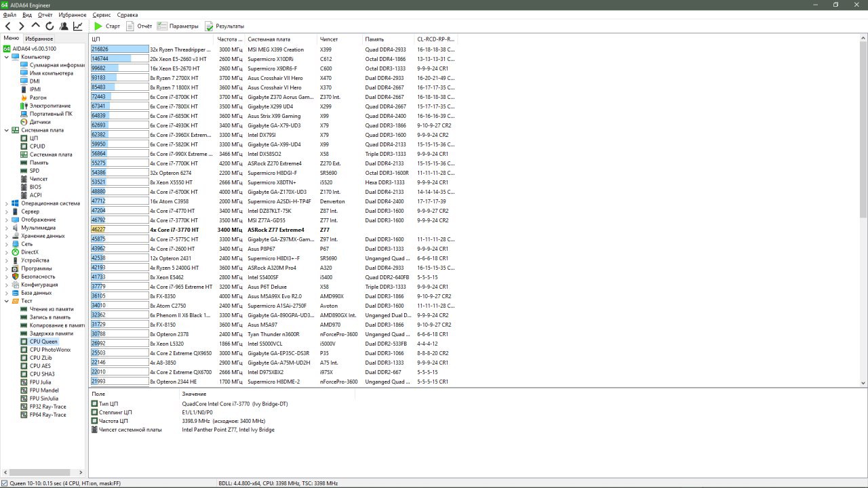This screenshot has width=868, height=488.
Task: Open the Чтение из памяти test icon
Action: coord(24,309)
